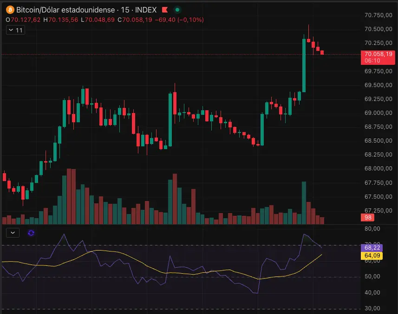Open symbol title Bitcoin/Dólar estadounidense
The width and height of the screenshot is (398, 314).
pos(65,10)
